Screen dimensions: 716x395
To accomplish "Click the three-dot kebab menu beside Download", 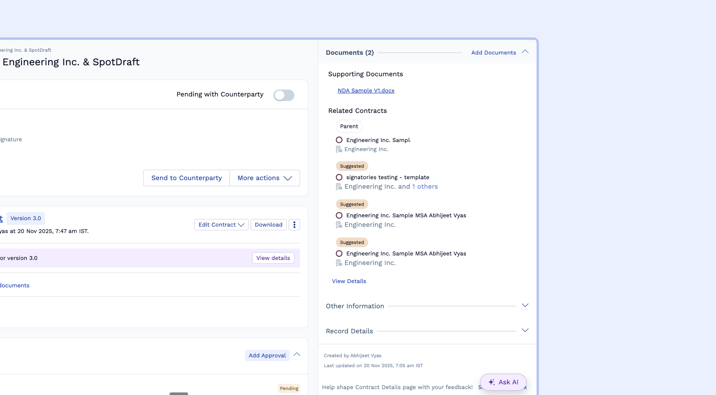I will [x=294, y=224].
